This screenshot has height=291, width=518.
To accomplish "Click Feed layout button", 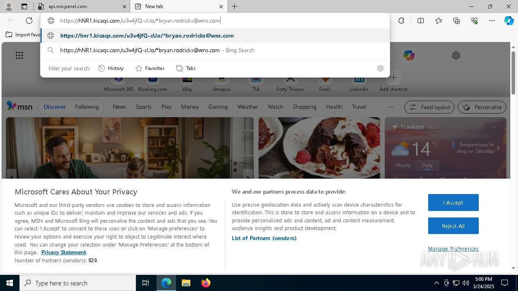I will [x=430, y=107].
